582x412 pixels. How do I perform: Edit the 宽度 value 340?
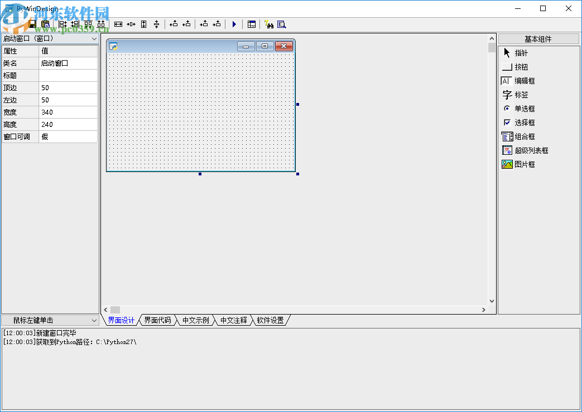[x=68, y=112]
